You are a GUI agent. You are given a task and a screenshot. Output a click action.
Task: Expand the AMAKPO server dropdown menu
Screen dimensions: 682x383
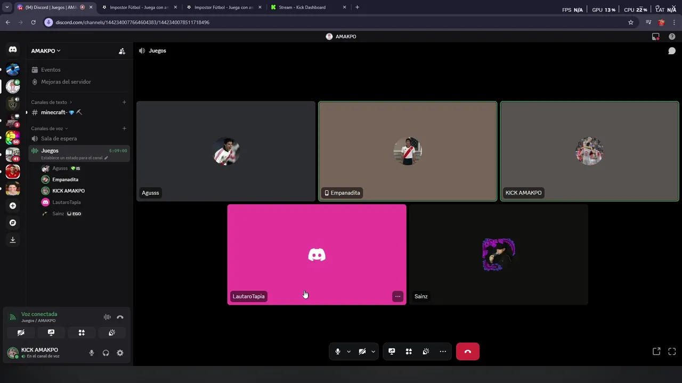coord(46,51)
